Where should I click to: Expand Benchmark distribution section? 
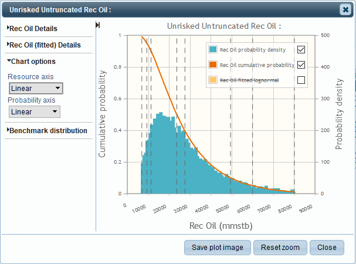[48, 130]
